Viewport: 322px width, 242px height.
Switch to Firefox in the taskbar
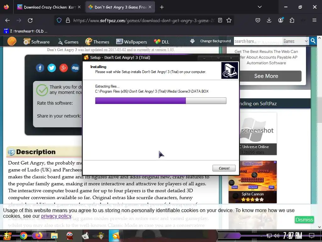39,236
